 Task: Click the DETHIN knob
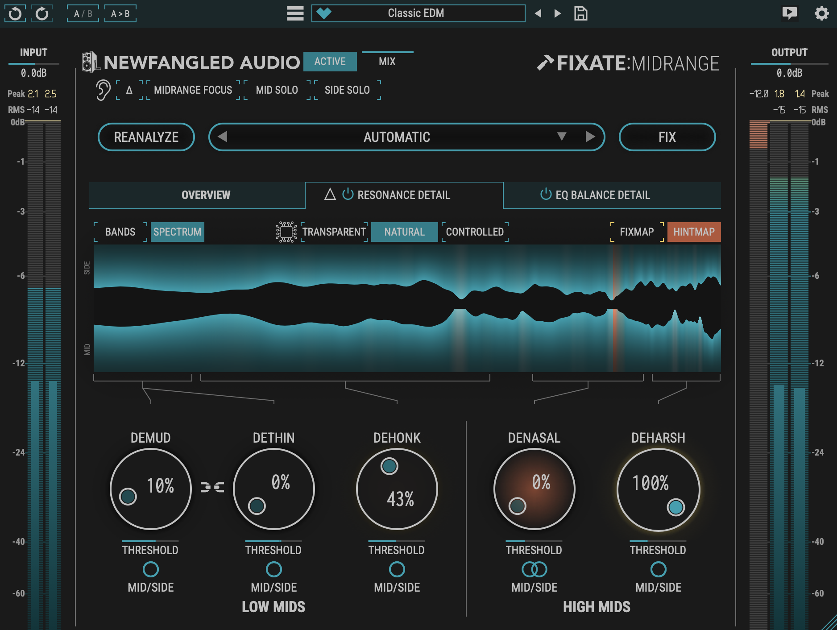tap(274, 489)
